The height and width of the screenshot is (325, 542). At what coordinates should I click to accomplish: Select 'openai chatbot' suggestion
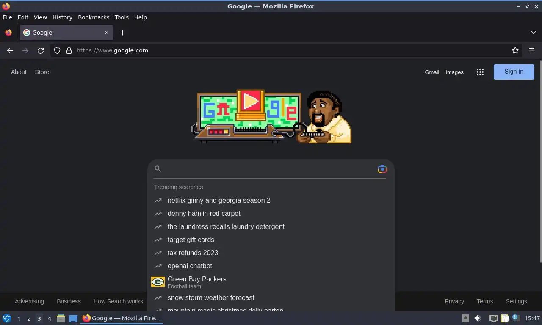tap(271, 266)
